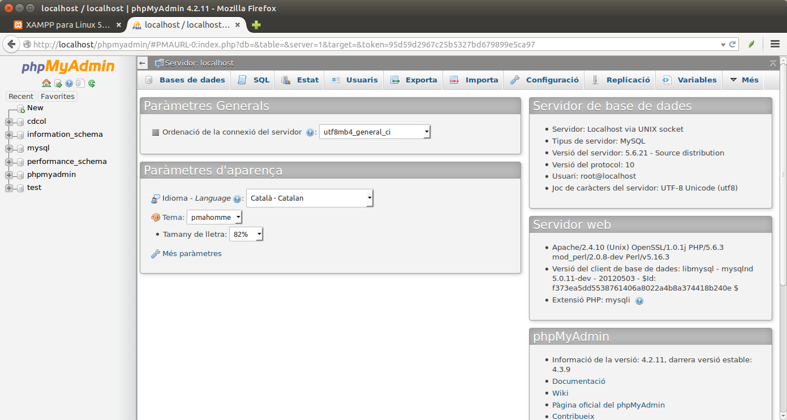Screen dimensions: 787x420
Task: Click the browser page reload icon
Action: 732,44
